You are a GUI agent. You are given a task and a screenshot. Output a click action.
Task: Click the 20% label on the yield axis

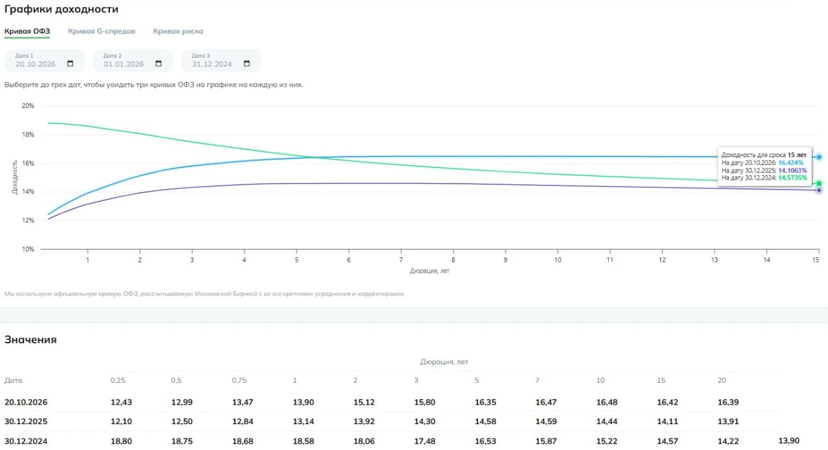[x=28, y=105]
